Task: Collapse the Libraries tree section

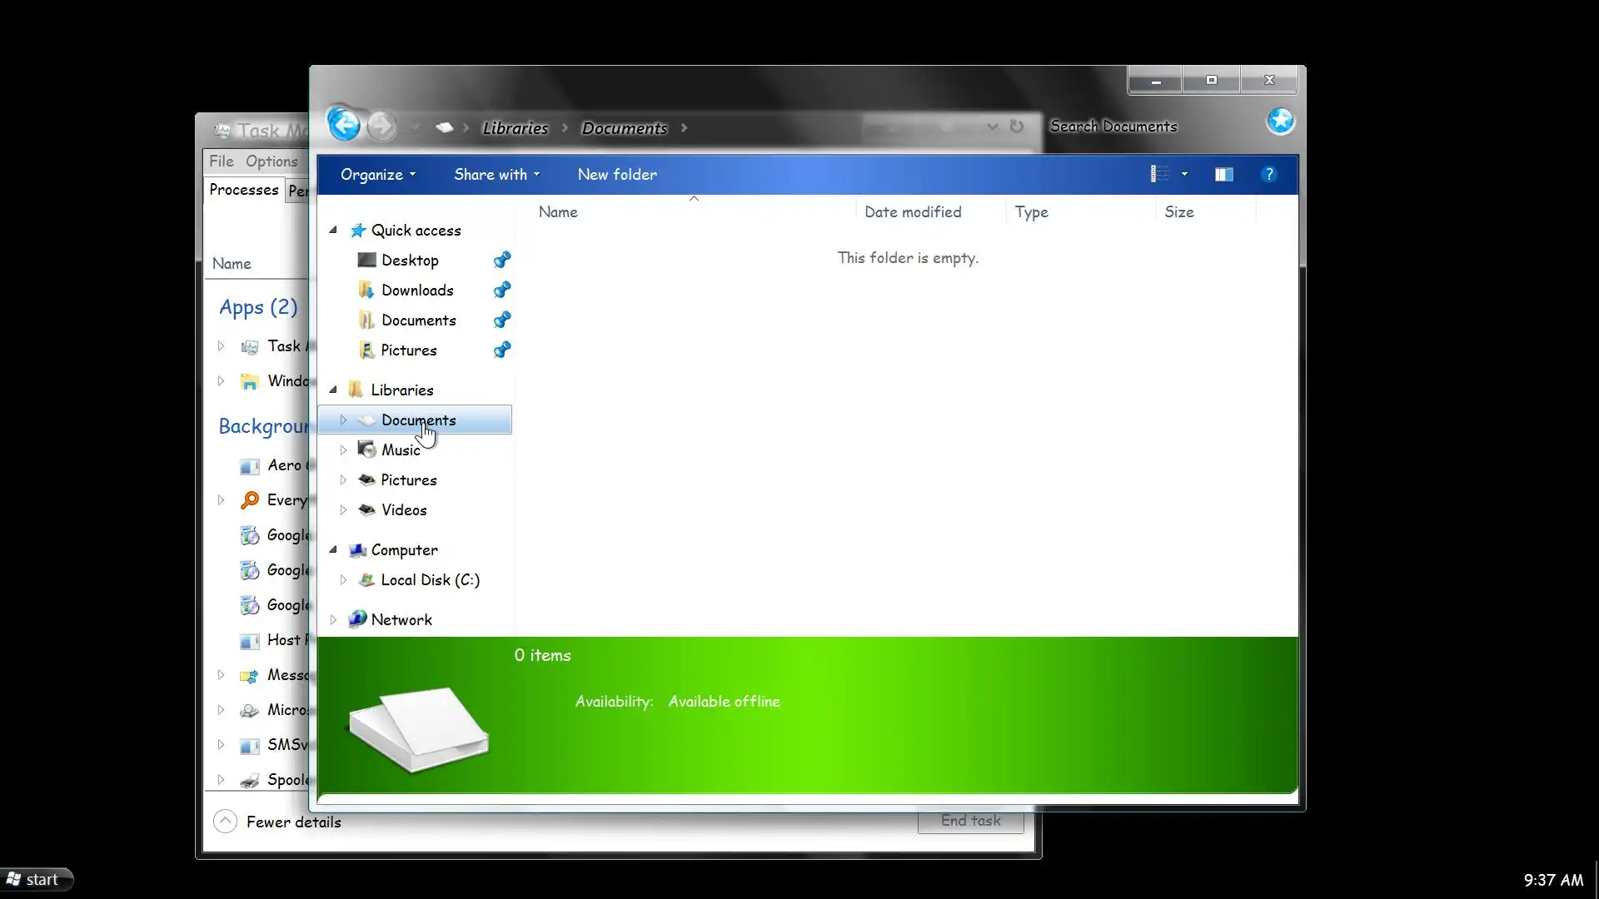Action: tap(333, 390)
